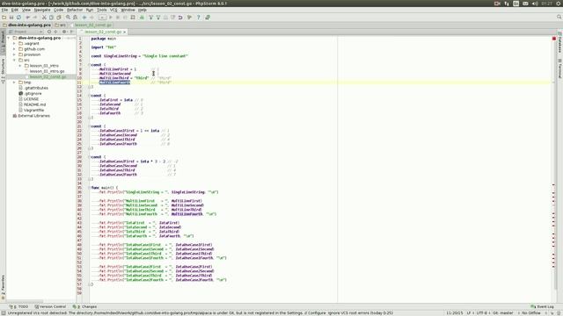Screen dimensions: 563x316
Task: Click the src breadcrumb in navigation bar
Action: pos(61,25)
